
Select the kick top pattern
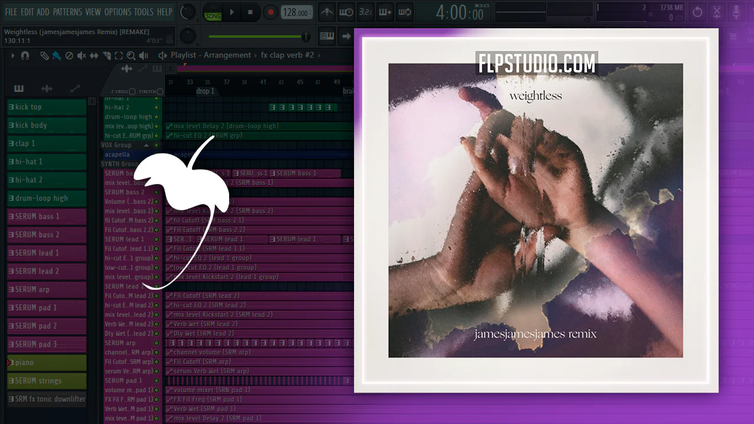47,107
